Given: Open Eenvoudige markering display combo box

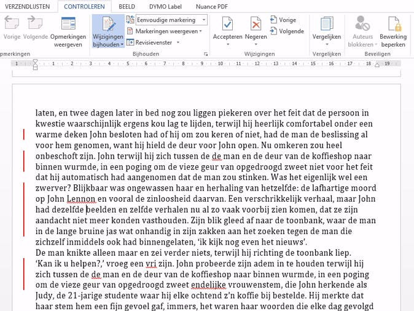Looking at the screenshot, I should coord(171,20).
